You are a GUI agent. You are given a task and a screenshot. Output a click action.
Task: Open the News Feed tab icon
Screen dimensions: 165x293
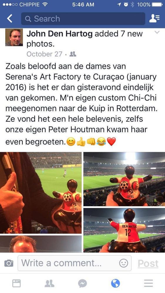(16, 283)
